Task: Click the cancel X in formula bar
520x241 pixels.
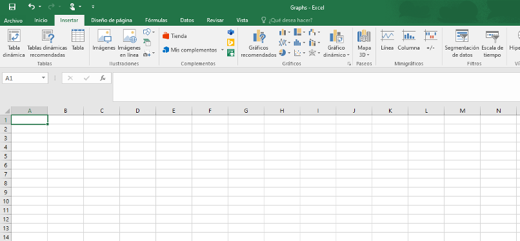Action: coord(70,78)
